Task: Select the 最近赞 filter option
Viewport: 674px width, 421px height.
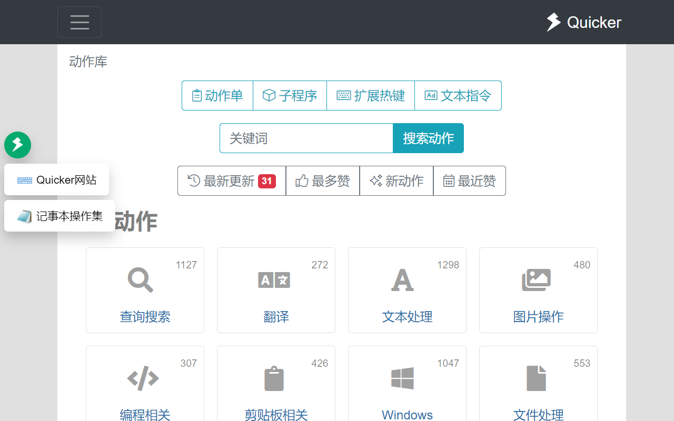Action: (x=469, y=181)
